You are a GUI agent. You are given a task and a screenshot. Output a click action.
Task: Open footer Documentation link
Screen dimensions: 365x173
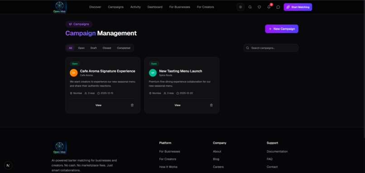pyautogui.click(x=277, y=151)
